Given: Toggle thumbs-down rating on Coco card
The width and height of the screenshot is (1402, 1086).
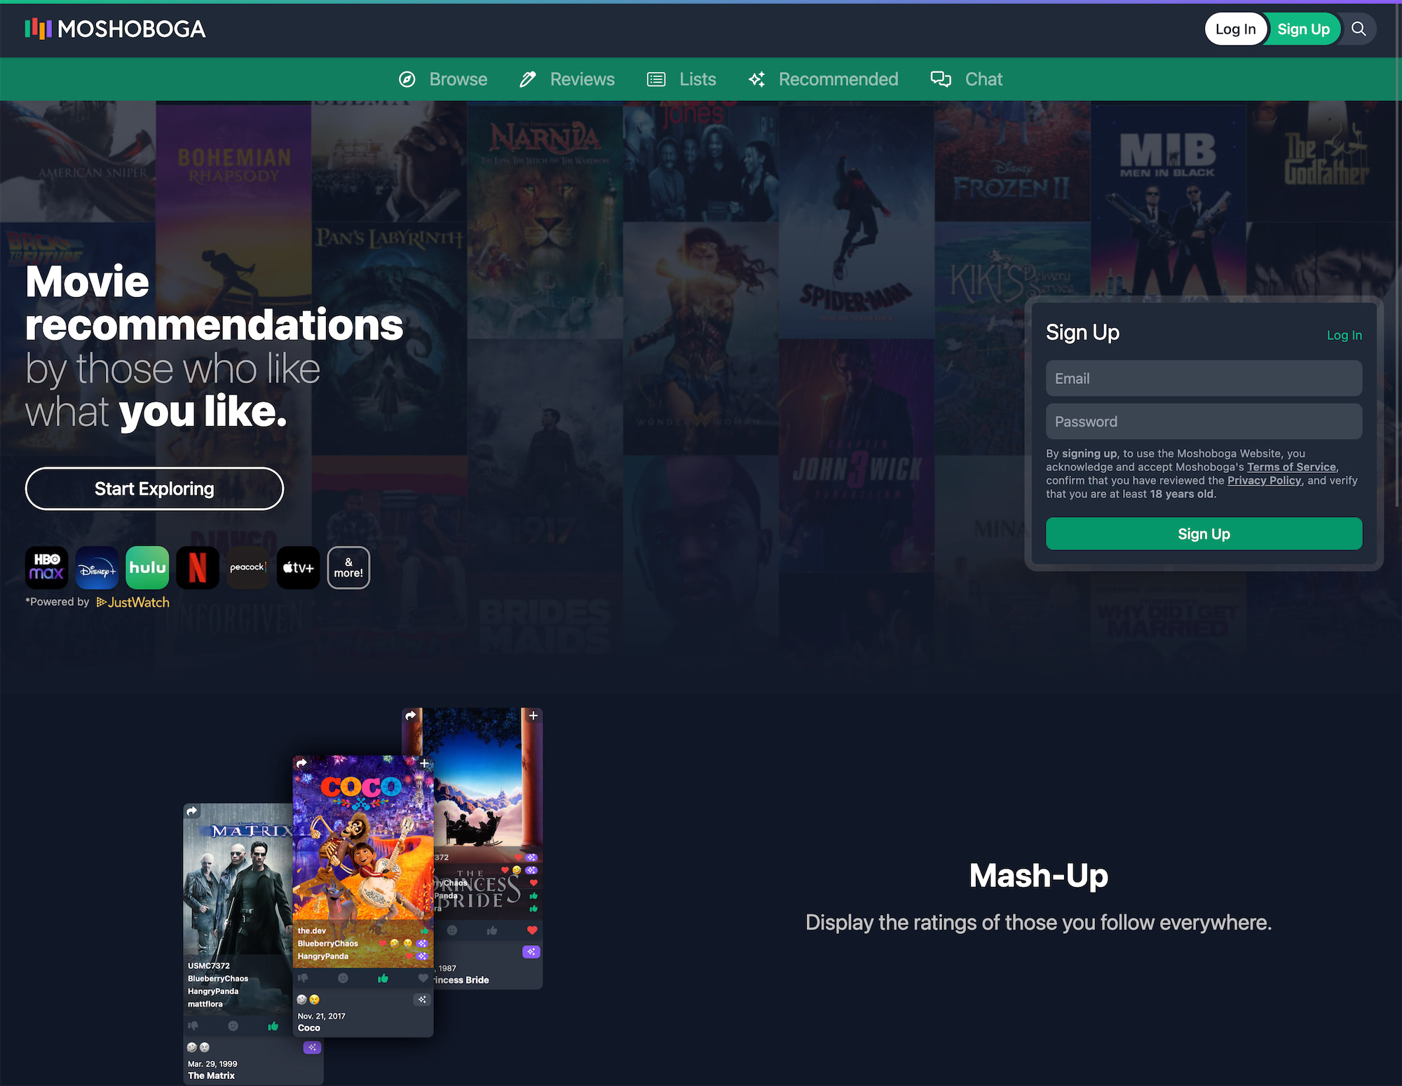Looking at the screenshot, I should (303, 978).
